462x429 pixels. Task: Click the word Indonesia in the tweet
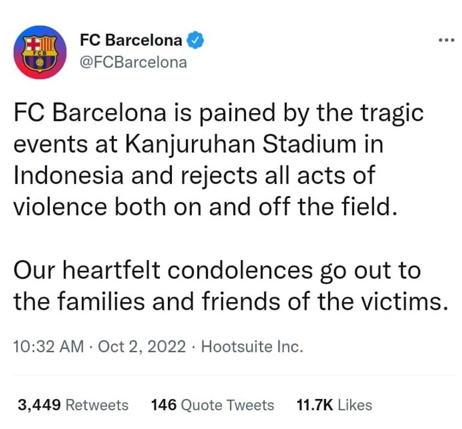(64, 176)
